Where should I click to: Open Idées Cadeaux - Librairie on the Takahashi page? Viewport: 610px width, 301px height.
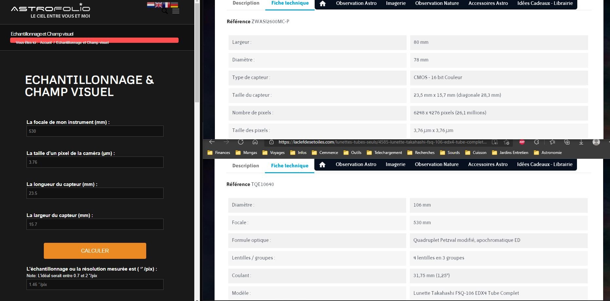[545, 164]
